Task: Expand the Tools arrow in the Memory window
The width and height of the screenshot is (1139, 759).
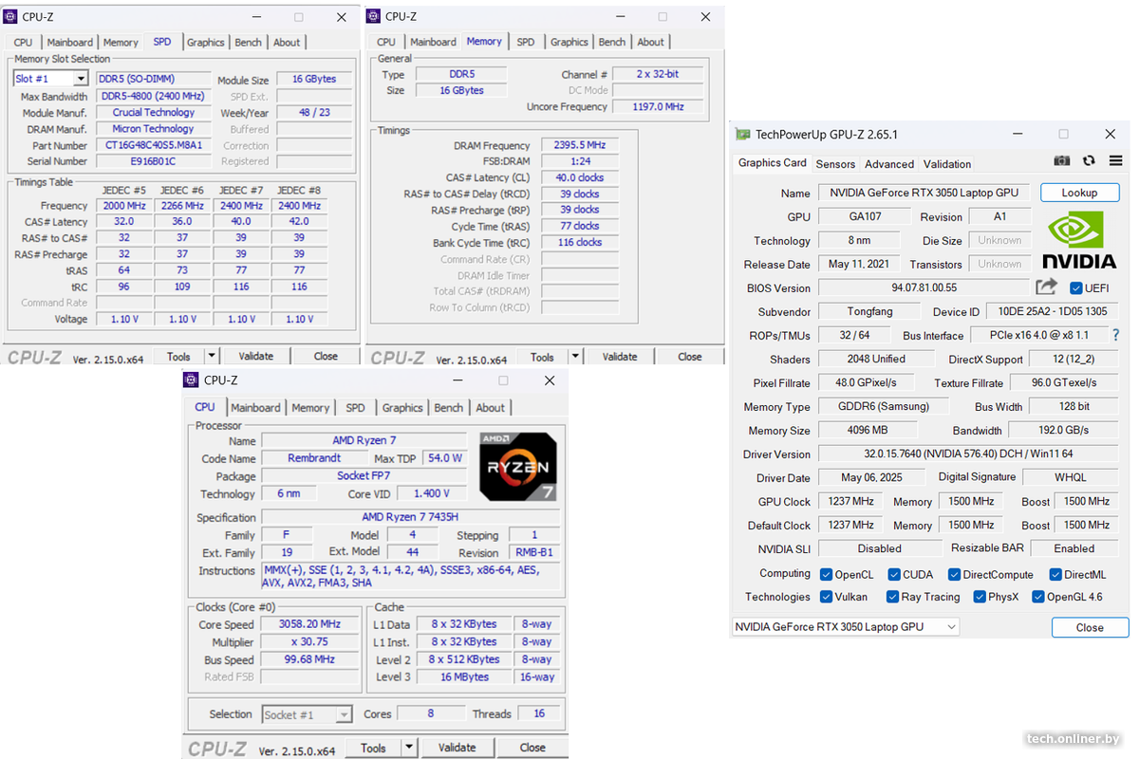Action: click(574, 357)
